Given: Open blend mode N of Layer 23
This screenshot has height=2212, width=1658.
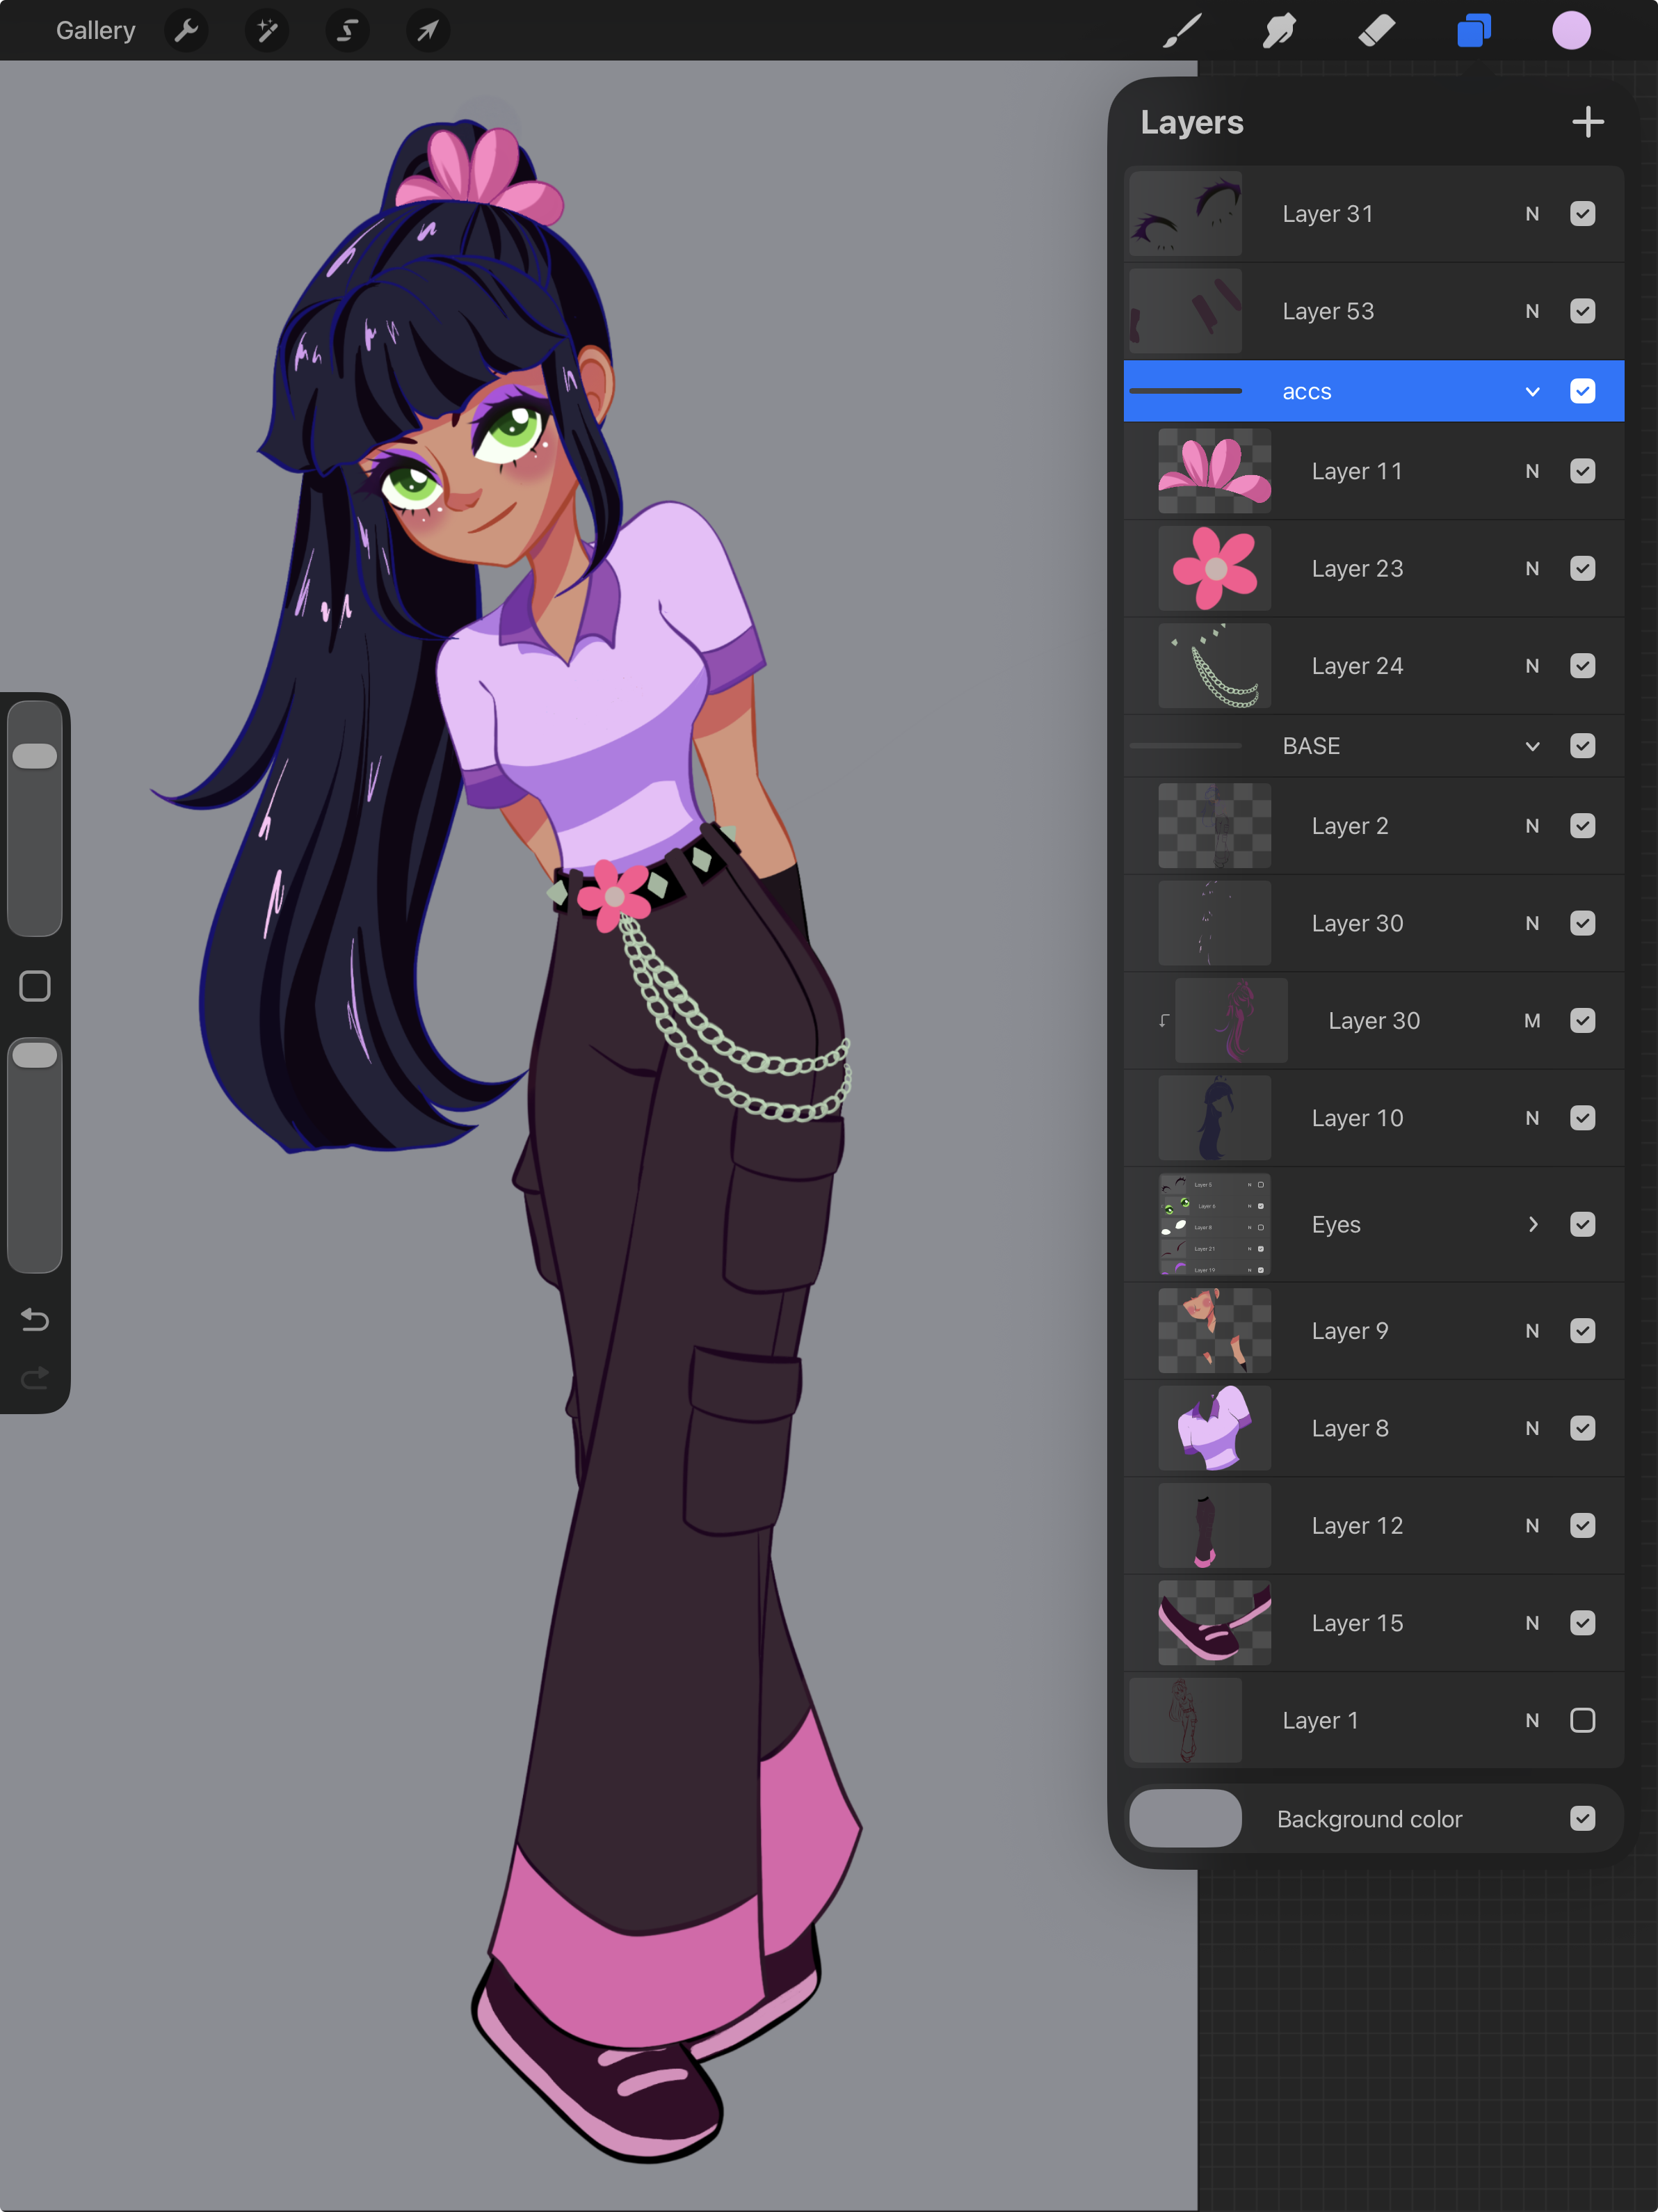Looking at the screenshot, I should (1532, 568).
